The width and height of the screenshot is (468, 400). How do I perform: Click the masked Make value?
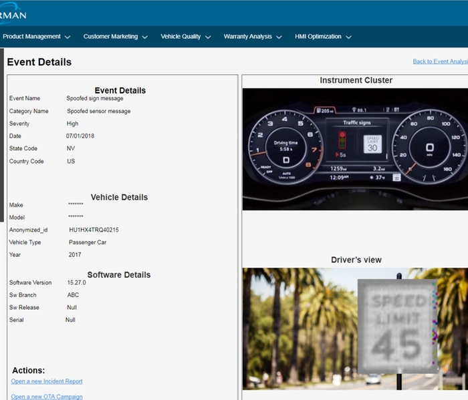(76, 204)
